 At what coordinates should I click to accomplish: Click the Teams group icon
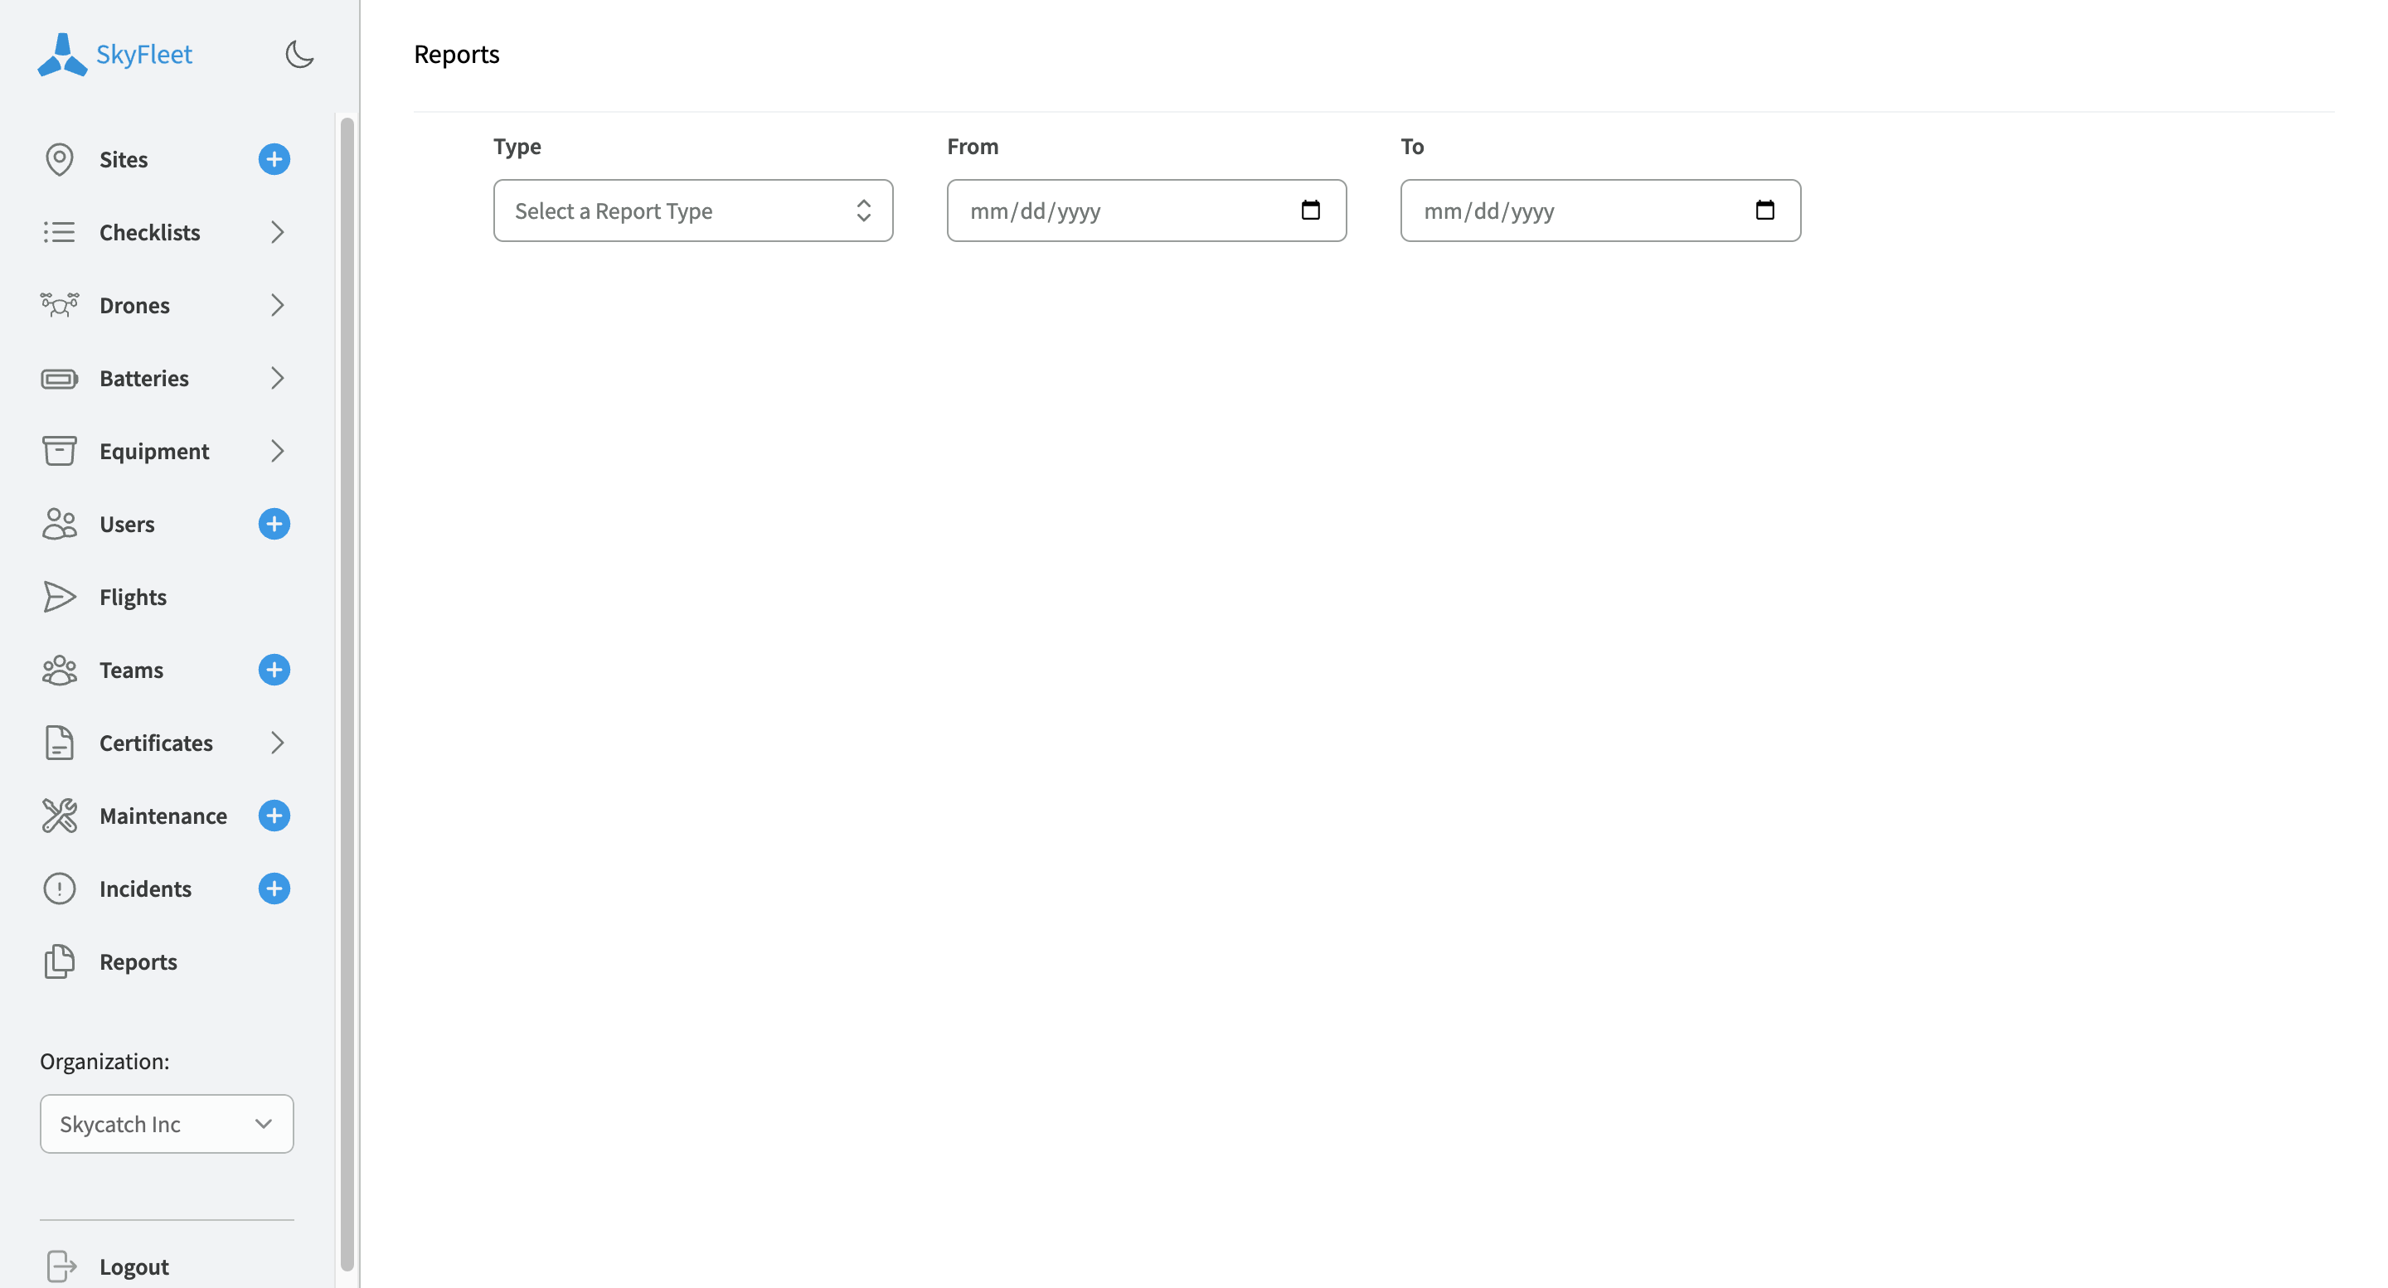(x=60, y=670)
